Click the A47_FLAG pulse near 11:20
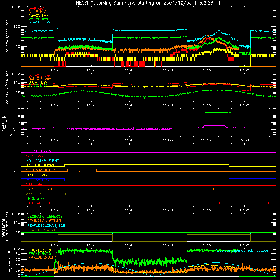Image resolution: width=280 pixels, height=280 pixels. coord(65,194)
